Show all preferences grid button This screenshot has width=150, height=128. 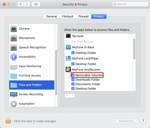tap(36, 4)
